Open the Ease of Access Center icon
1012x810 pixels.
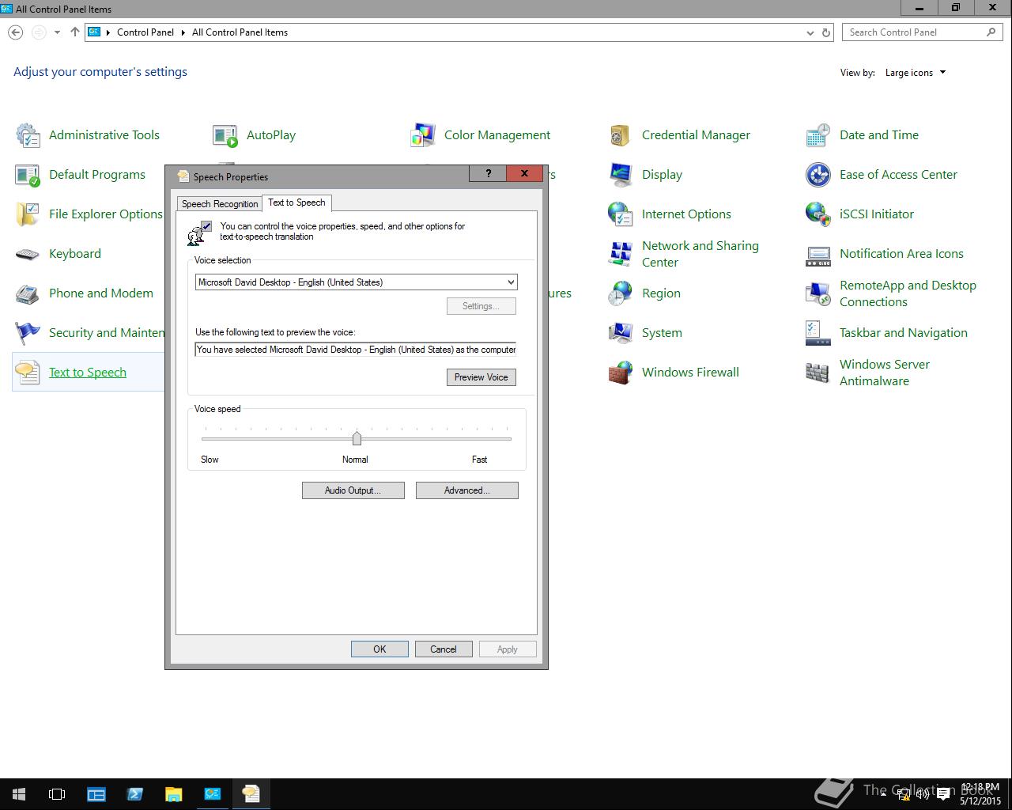818,175
